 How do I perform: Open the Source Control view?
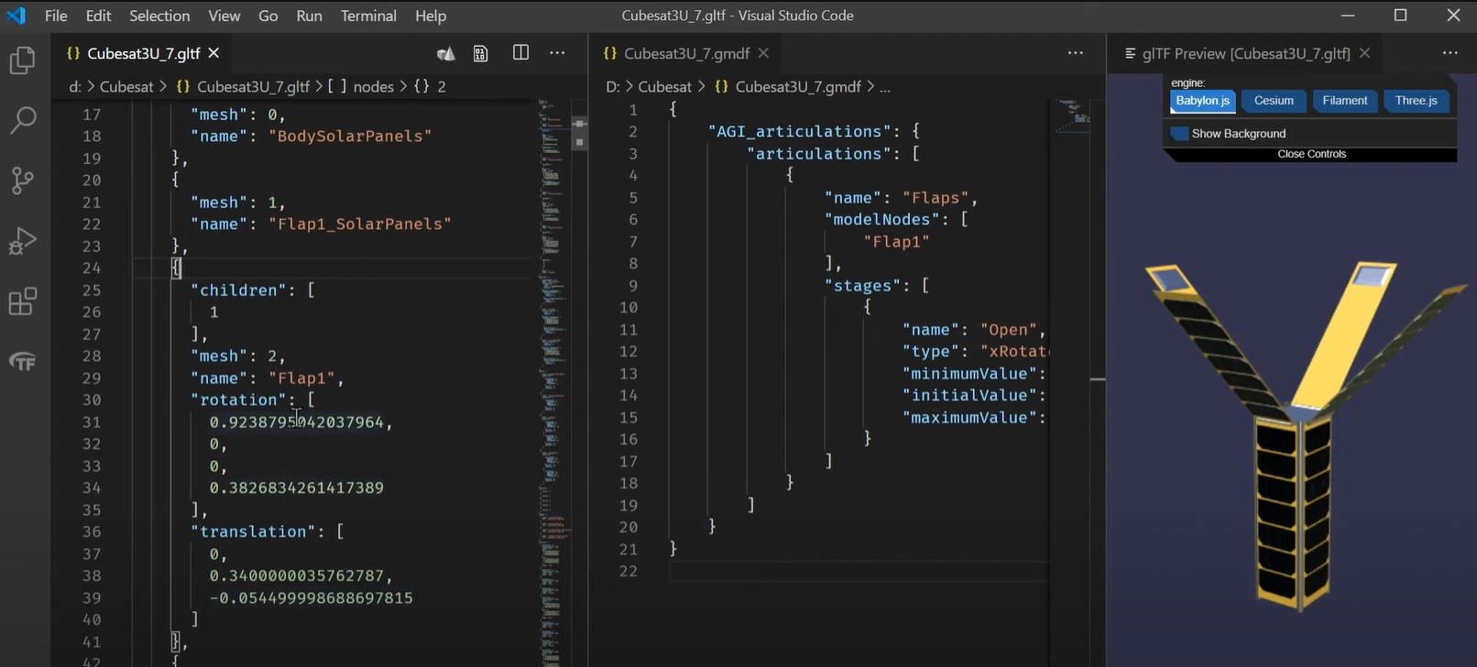(x=22, y=180)
